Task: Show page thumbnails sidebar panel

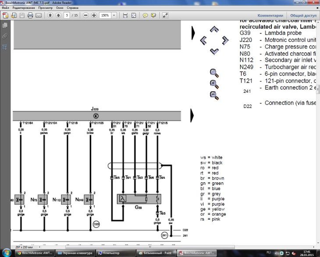Action: (x=5, y=25)
